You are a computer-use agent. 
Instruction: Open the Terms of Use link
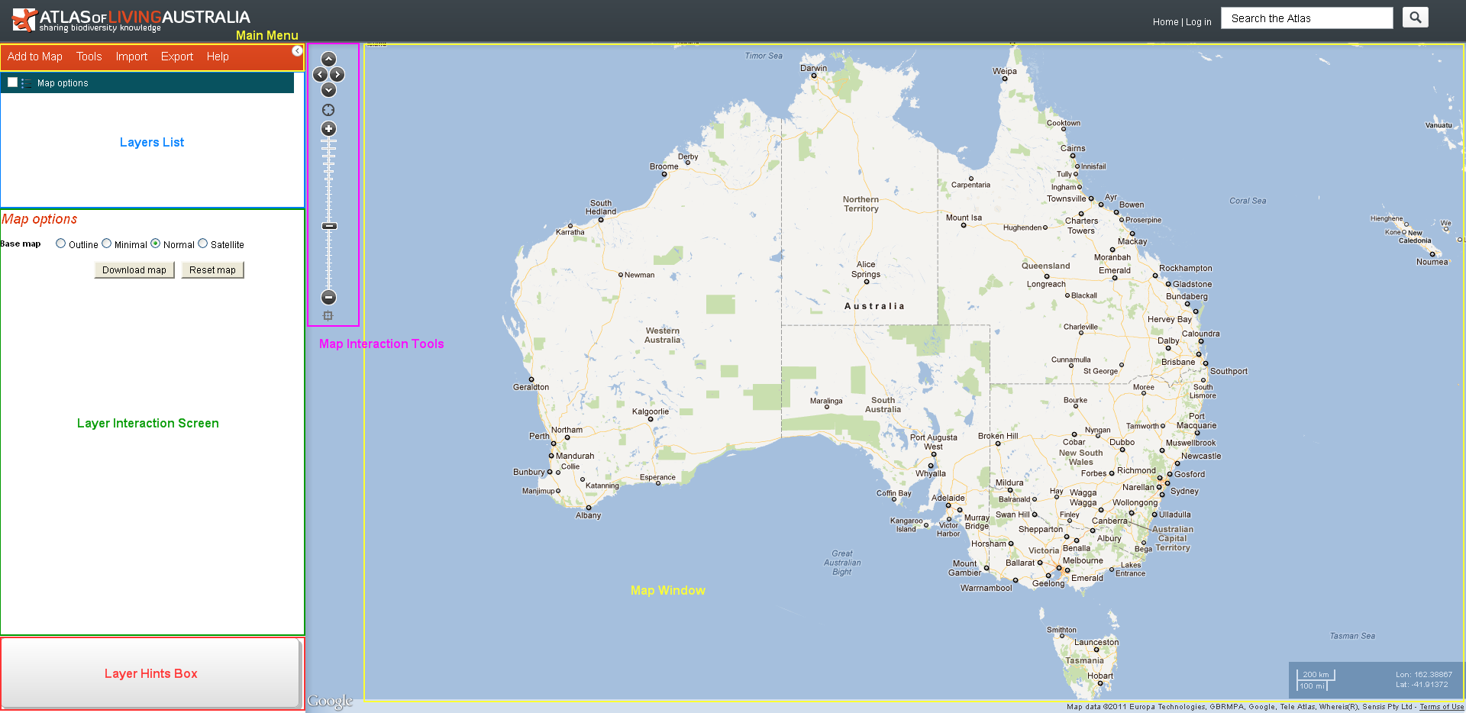1442,707
